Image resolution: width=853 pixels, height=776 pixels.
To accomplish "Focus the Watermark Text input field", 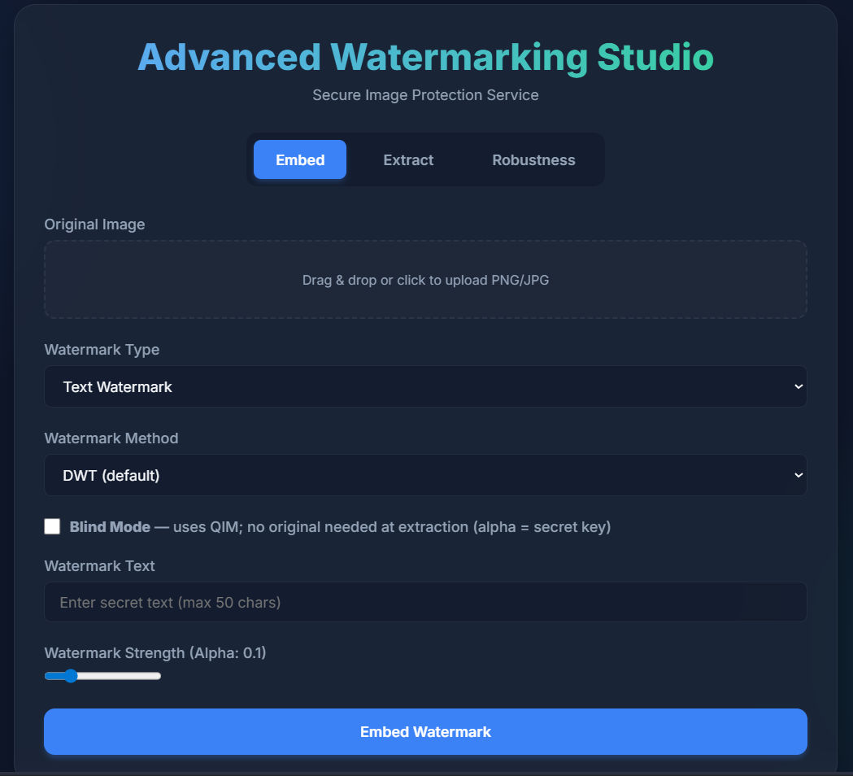I will [425, 602].
